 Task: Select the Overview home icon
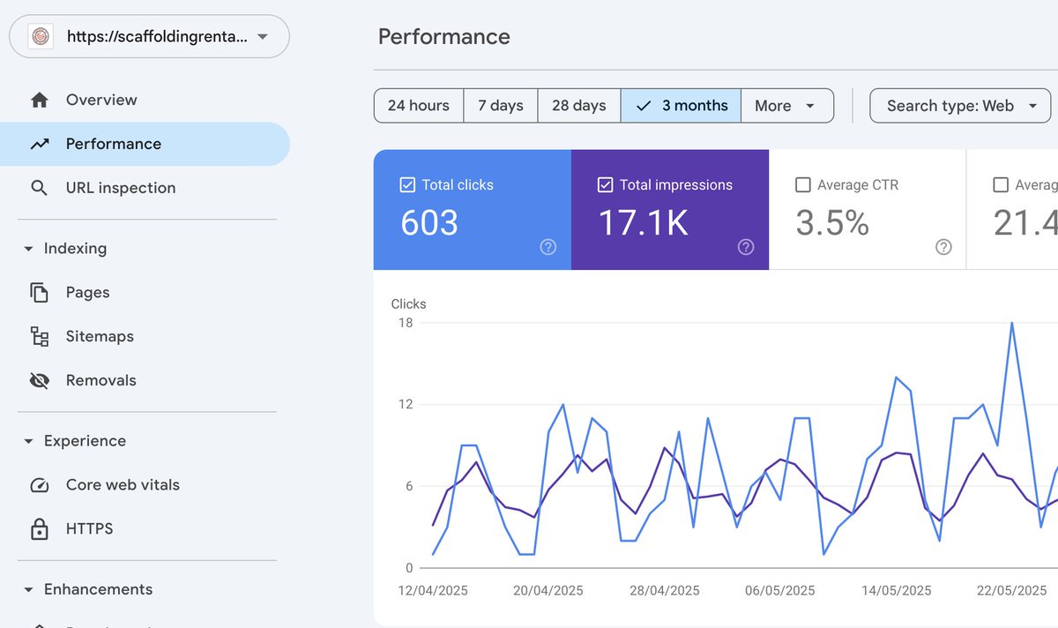pos(39,99)
